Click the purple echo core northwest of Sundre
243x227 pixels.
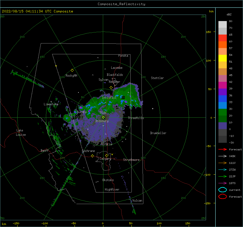point(80,107)
